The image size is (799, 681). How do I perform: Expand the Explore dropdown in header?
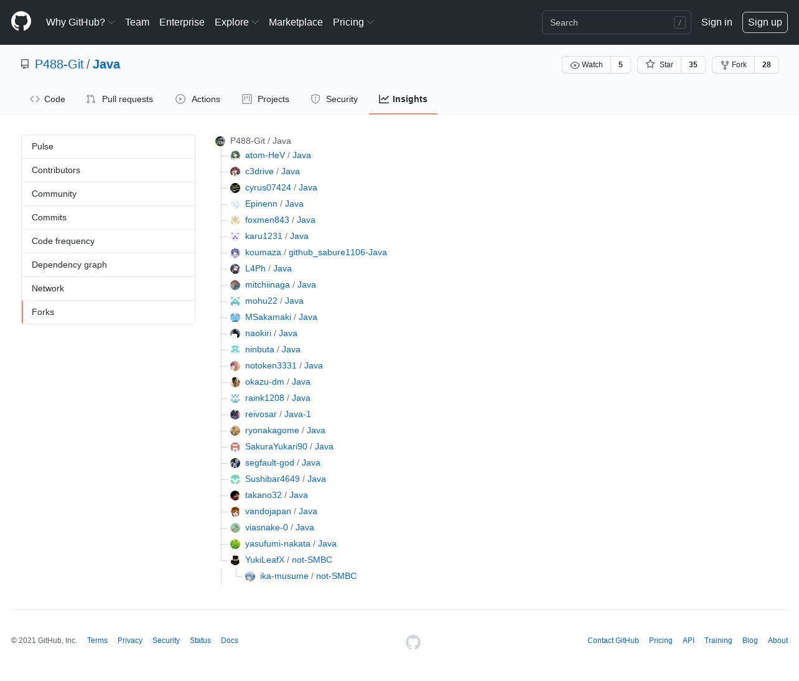pos(236,22)
